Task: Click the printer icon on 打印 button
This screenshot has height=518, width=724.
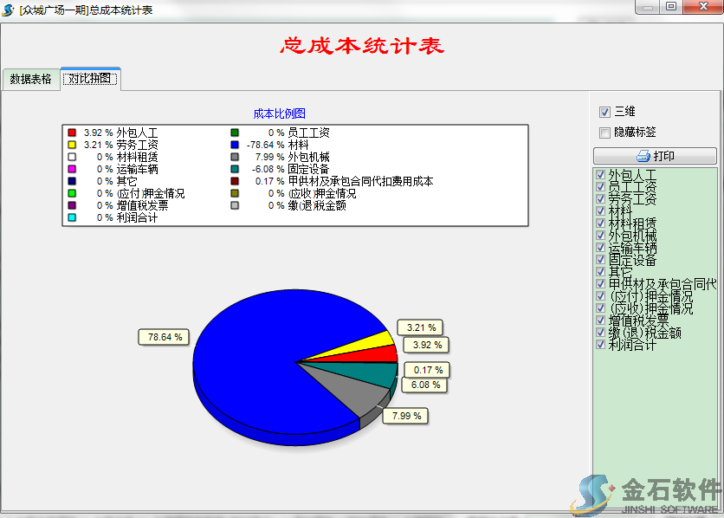Action: point(643,157)
